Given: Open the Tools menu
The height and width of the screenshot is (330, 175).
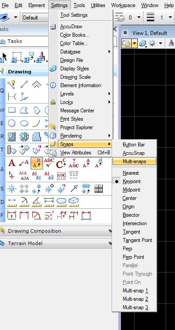Looking at the screenshot, I should coord(79,5).
